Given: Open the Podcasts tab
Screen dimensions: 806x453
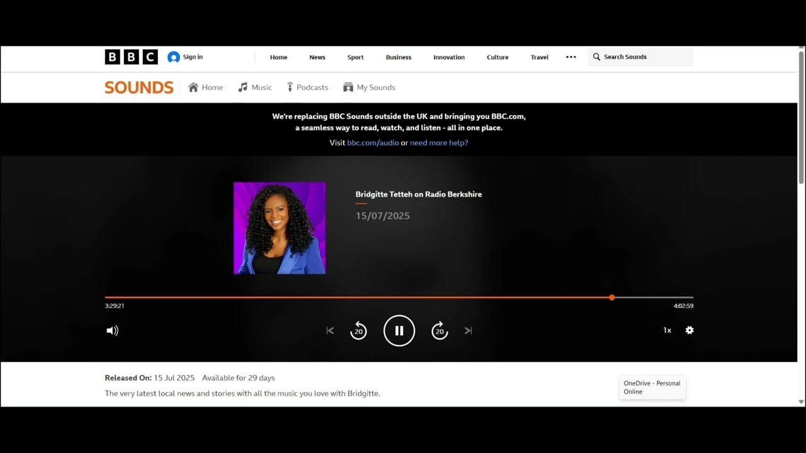Looking at the screenshot, I should 307,87.
